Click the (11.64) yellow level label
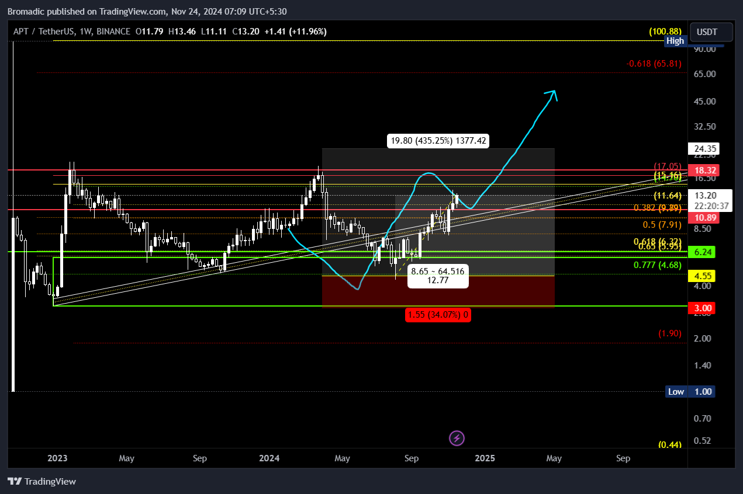This screenshot has height=494, width=743. [x=668, y=196]
